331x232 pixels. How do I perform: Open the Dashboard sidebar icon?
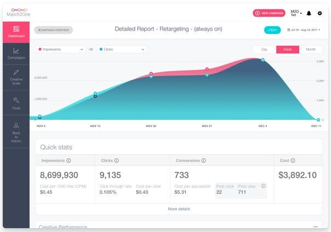pos(16,29)
